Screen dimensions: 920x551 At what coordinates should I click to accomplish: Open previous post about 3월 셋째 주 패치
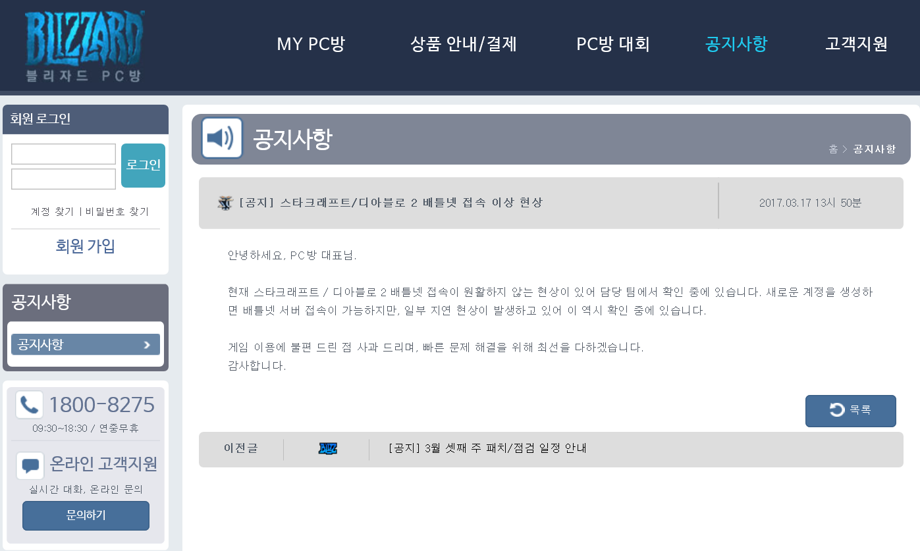(x=487, y=448)
